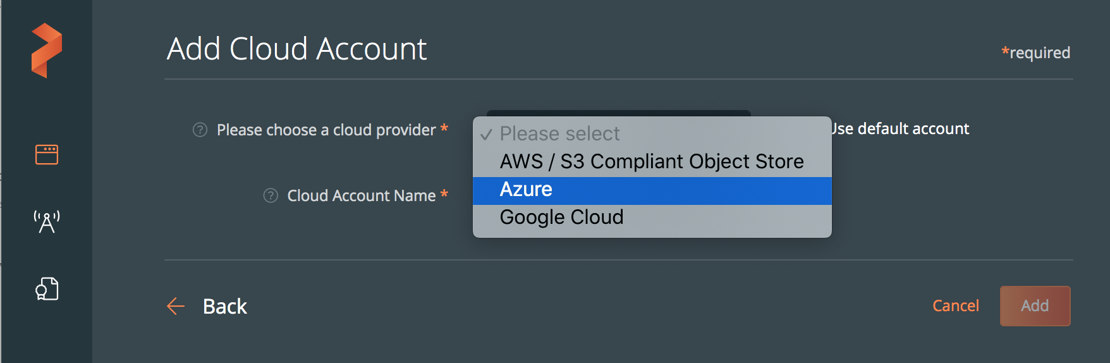This screenshot has width=1110, height=363.
Task: Pick Google Cloud as the provider
Action: (561, 218)
